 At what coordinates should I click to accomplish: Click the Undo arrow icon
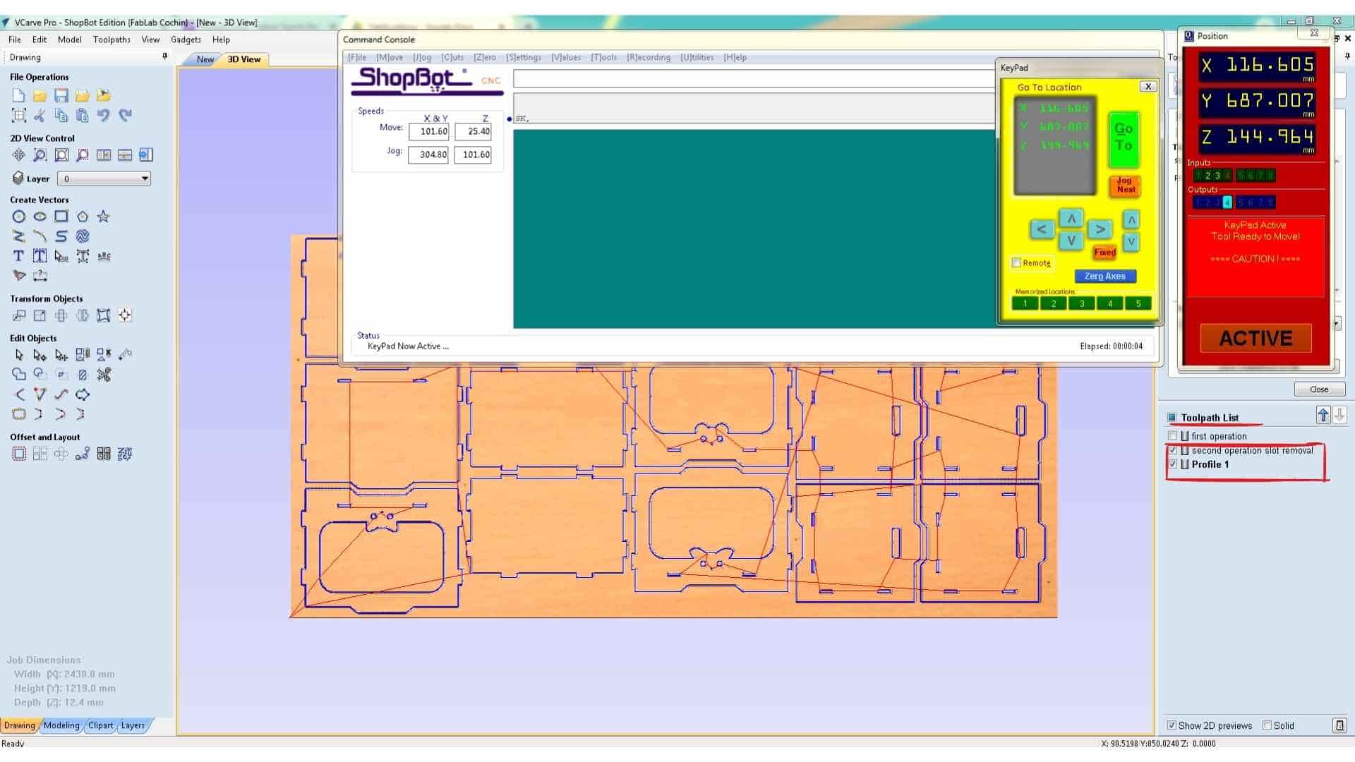pos(104,115)
